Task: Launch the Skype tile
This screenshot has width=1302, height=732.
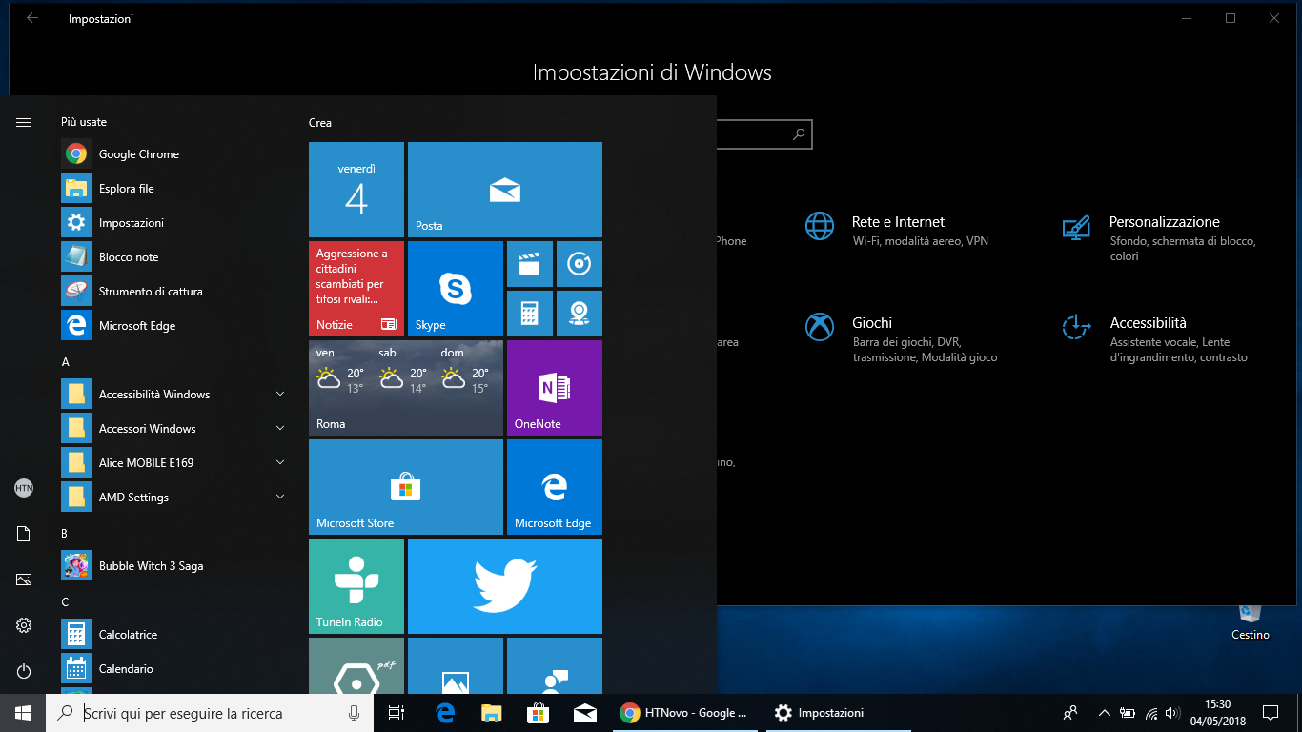Action: point(456,289)
